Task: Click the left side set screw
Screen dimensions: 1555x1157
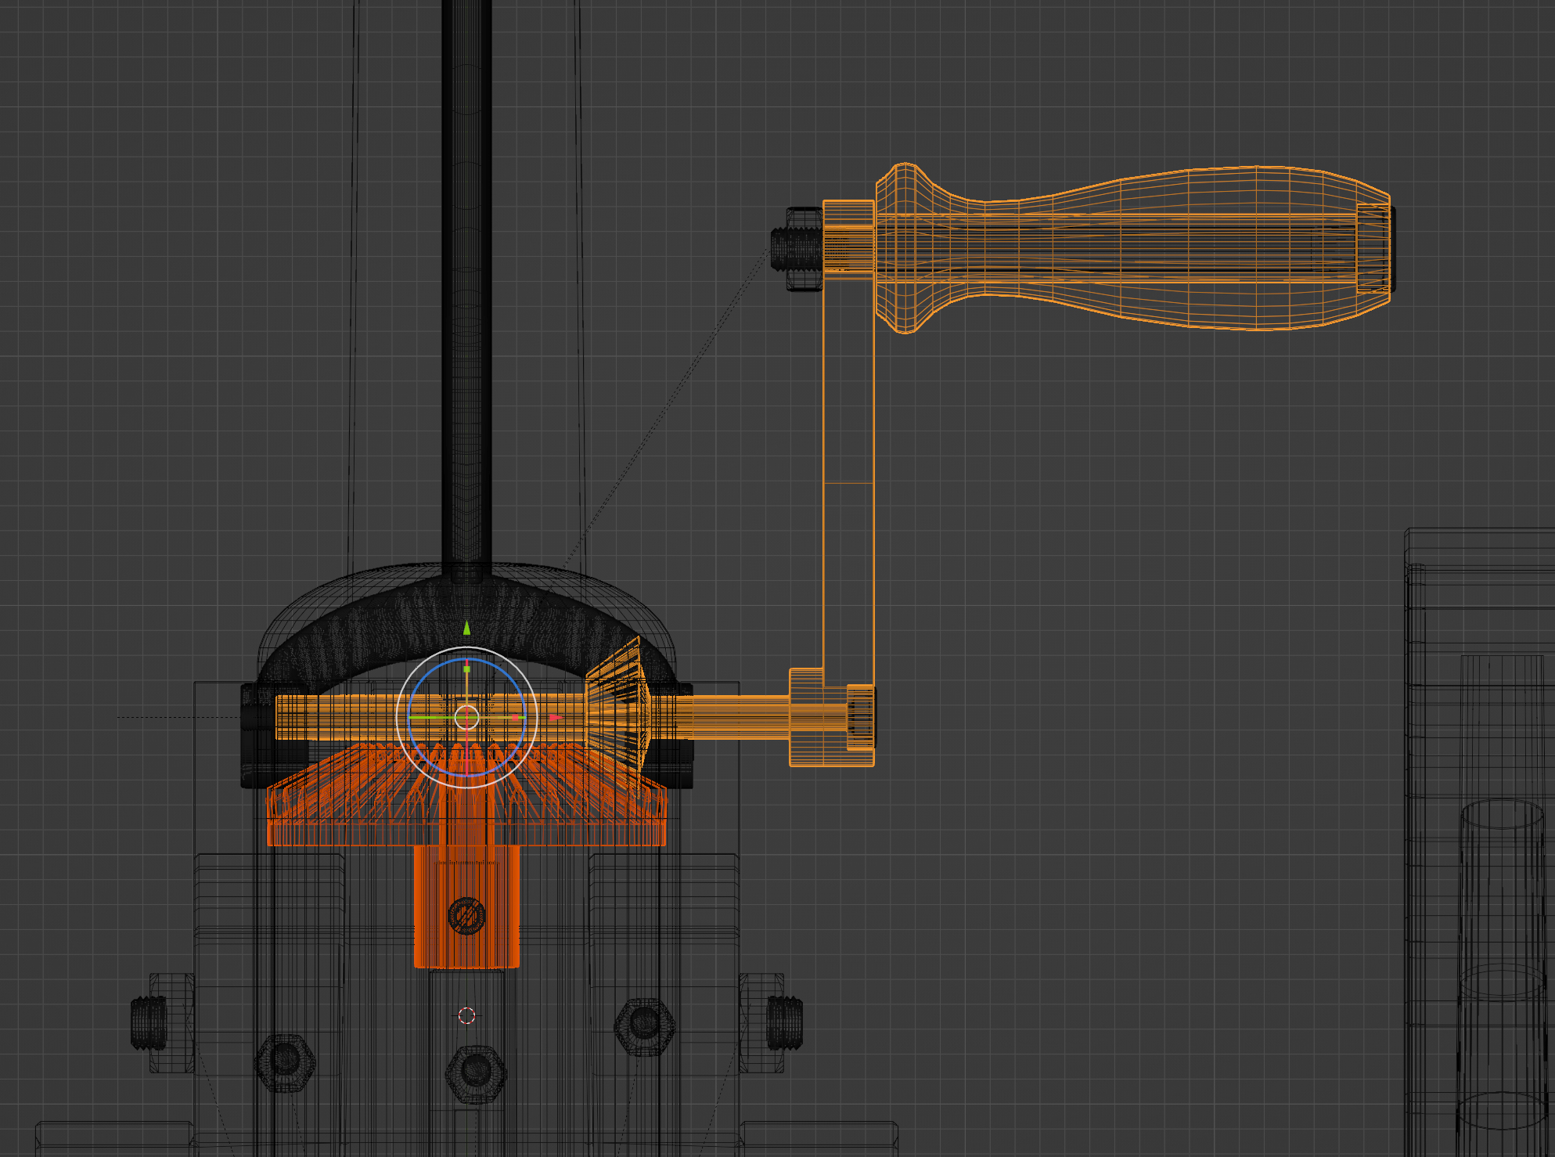Action: coord(148,1022)
